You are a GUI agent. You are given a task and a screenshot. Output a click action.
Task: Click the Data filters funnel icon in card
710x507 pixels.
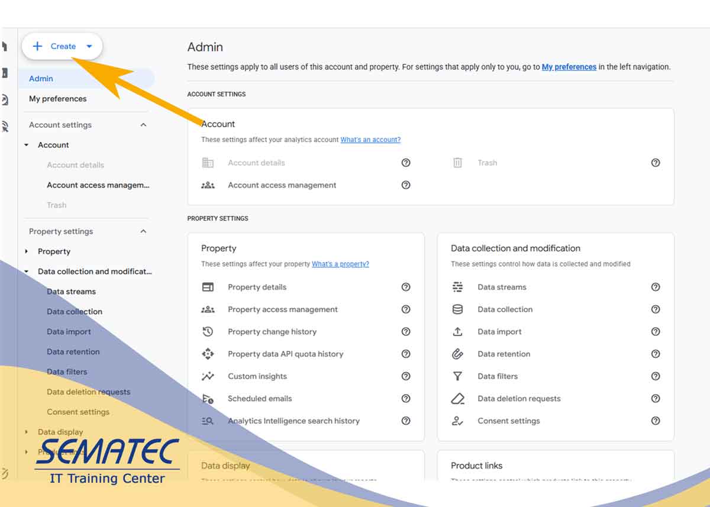tap(457, 376)
